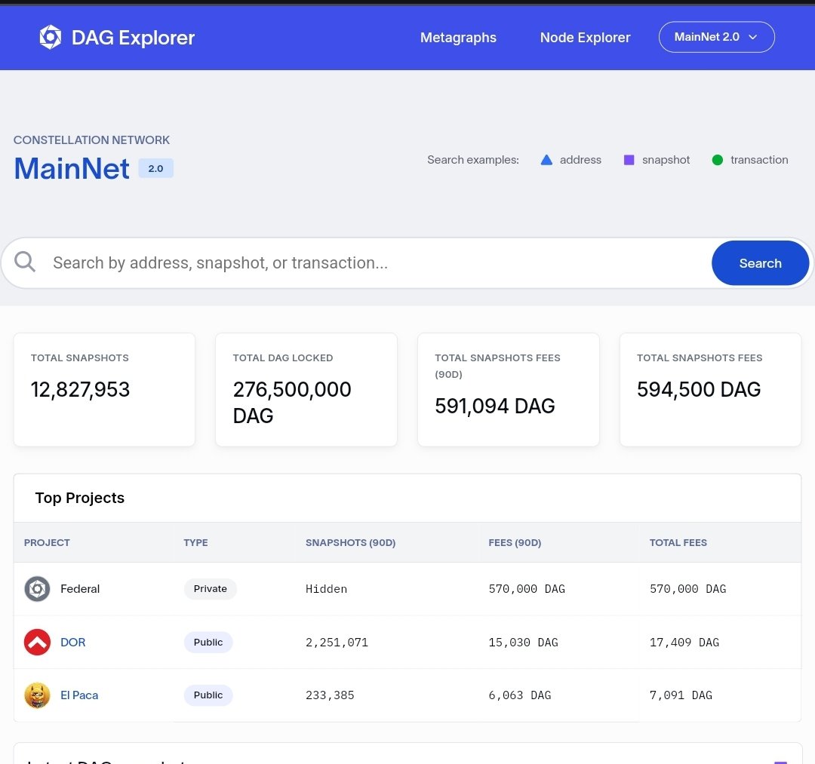Click the Private type badge for Federal
The width and height of the screenshot is (815, 764).
pyautogui.click(x=210, y=588)
